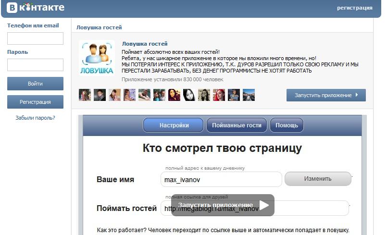The width and height of the screenshot is (387, 235).
Task: Click the Ваше имя label
Action: click(x=115, y=179)
